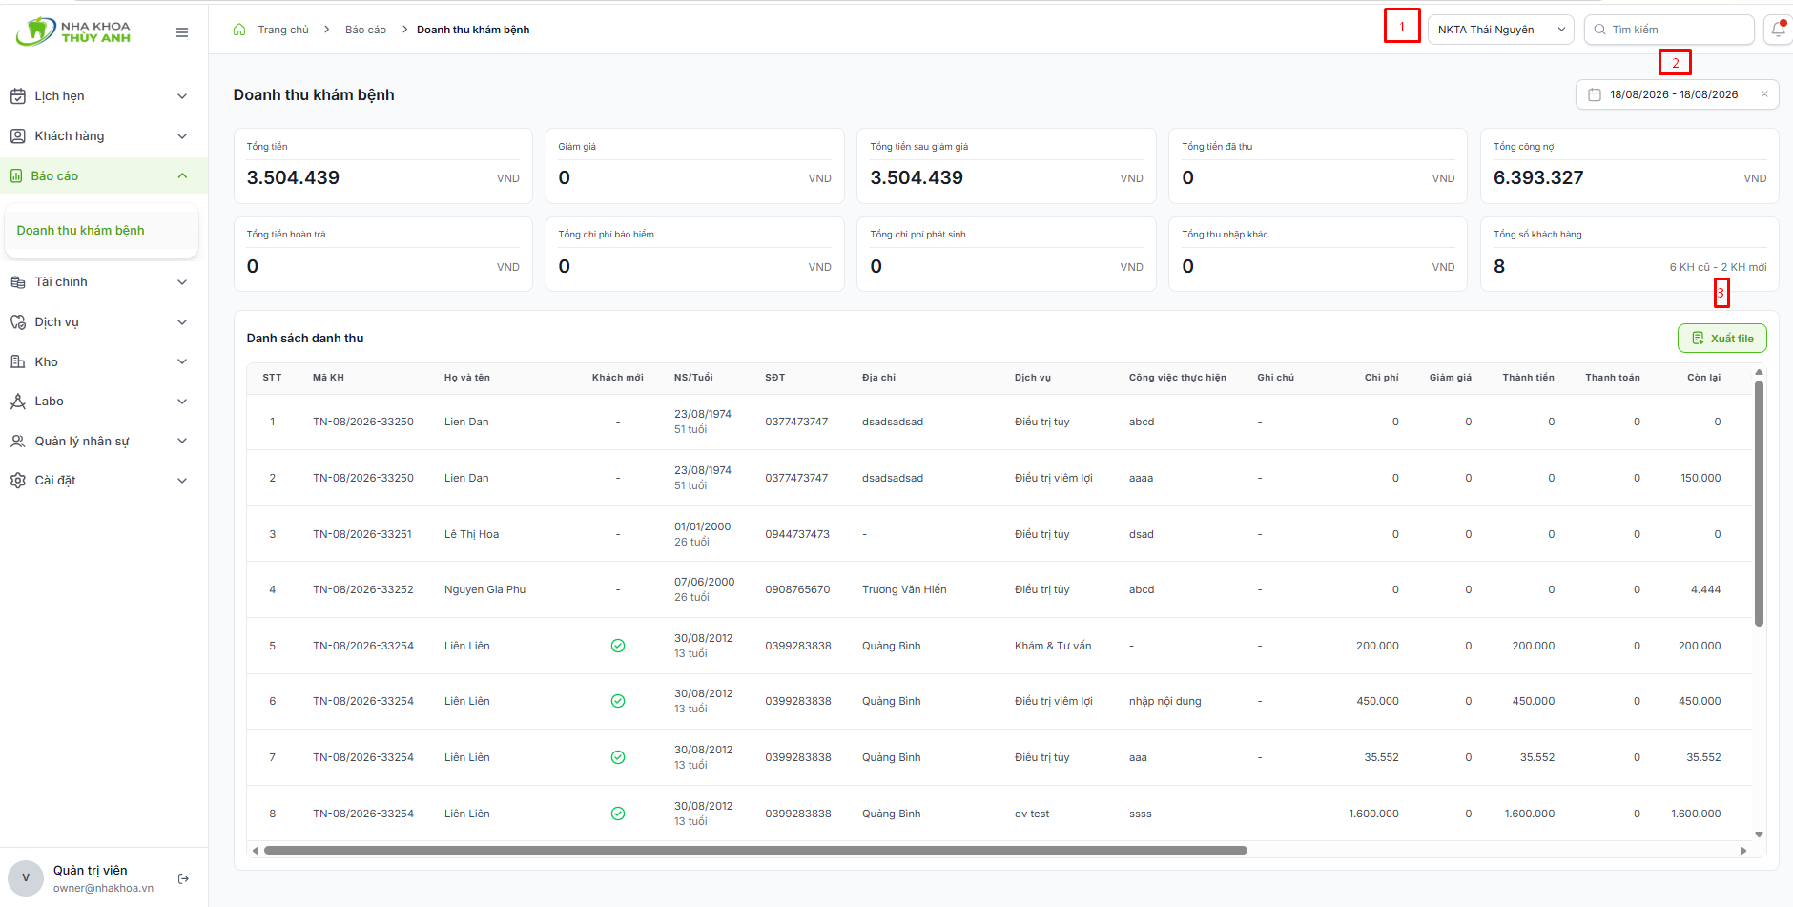Viewport: 1793px width, 907px height.
Task: Clear the date range with x icon
Action: (x=1764, y=94)
